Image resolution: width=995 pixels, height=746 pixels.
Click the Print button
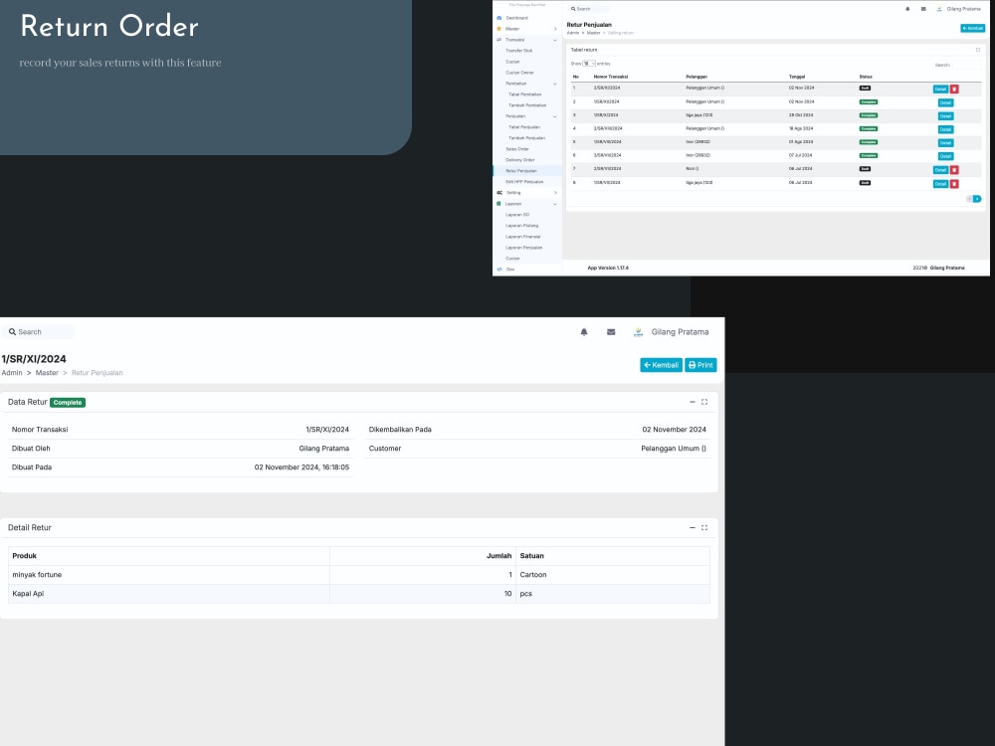click(x=700, y=365)
